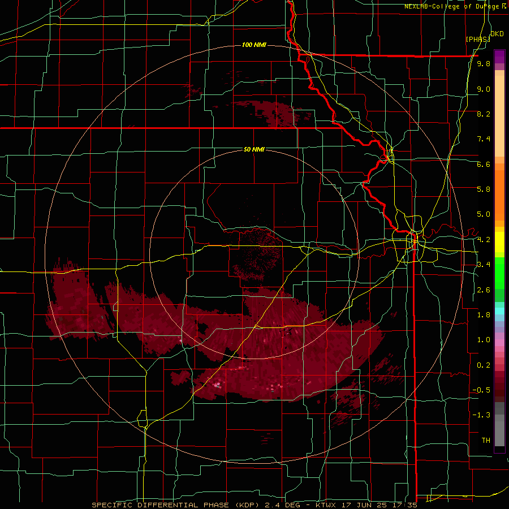The width and height of the screenshot is (509, 509).
Task: Click the KTWX station identifier
Action: pyautogui.click(x=326, y=505)
